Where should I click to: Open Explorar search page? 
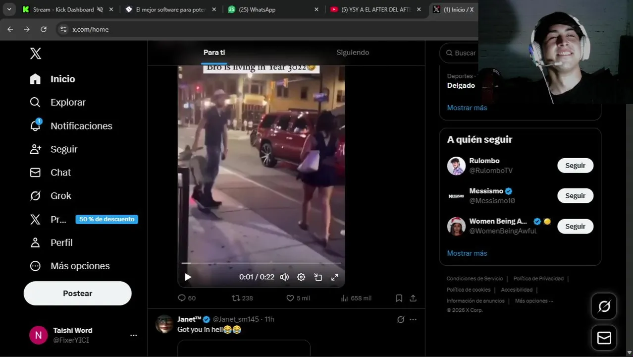point(57,102)
